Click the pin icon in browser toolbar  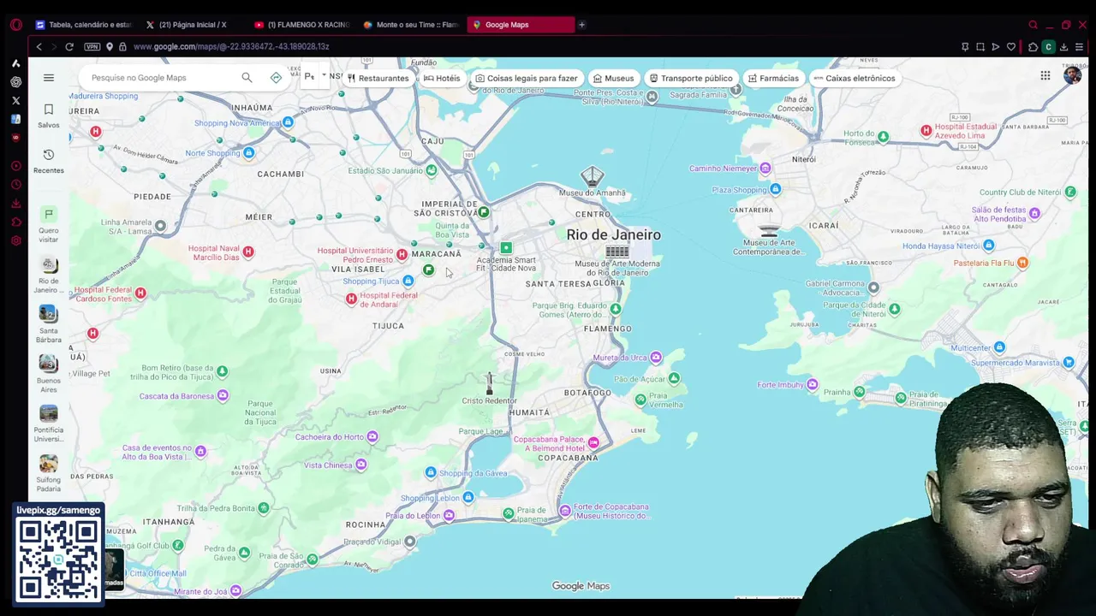point(965,46)
